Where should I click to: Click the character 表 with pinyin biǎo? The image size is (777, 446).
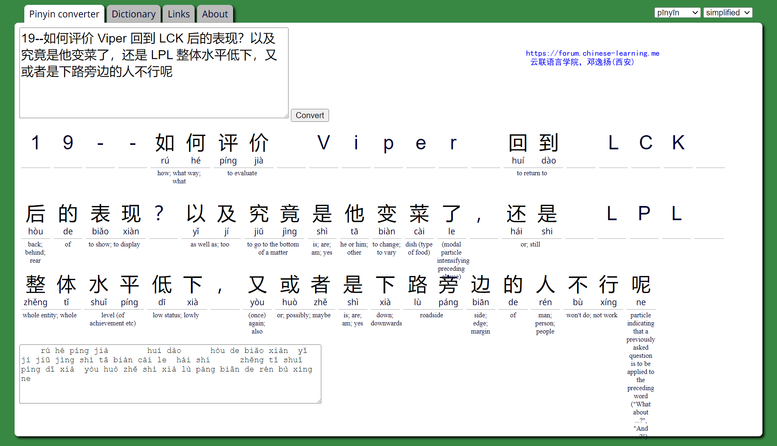(x=100, y=214)
